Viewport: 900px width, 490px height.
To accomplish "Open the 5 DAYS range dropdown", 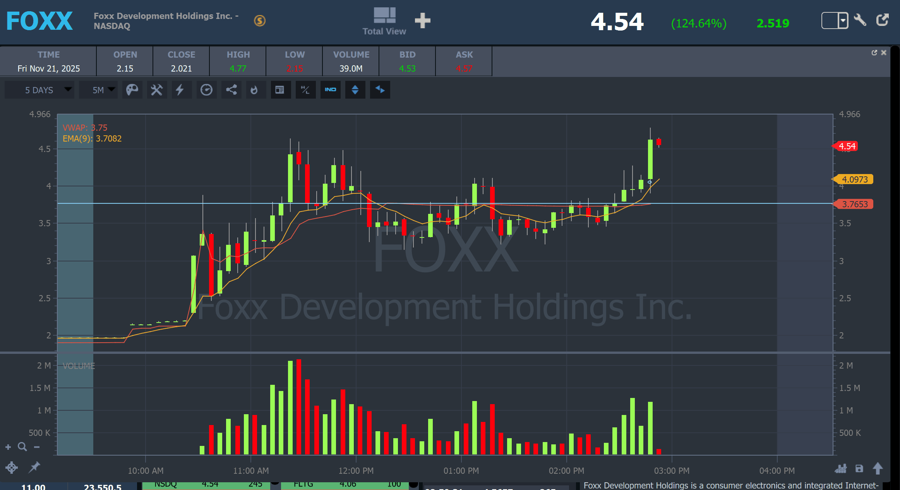I will tap(39, 90).
